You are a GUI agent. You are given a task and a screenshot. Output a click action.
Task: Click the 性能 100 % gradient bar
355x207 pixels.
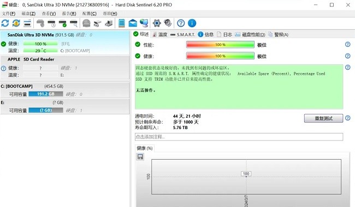click(220, 45)
